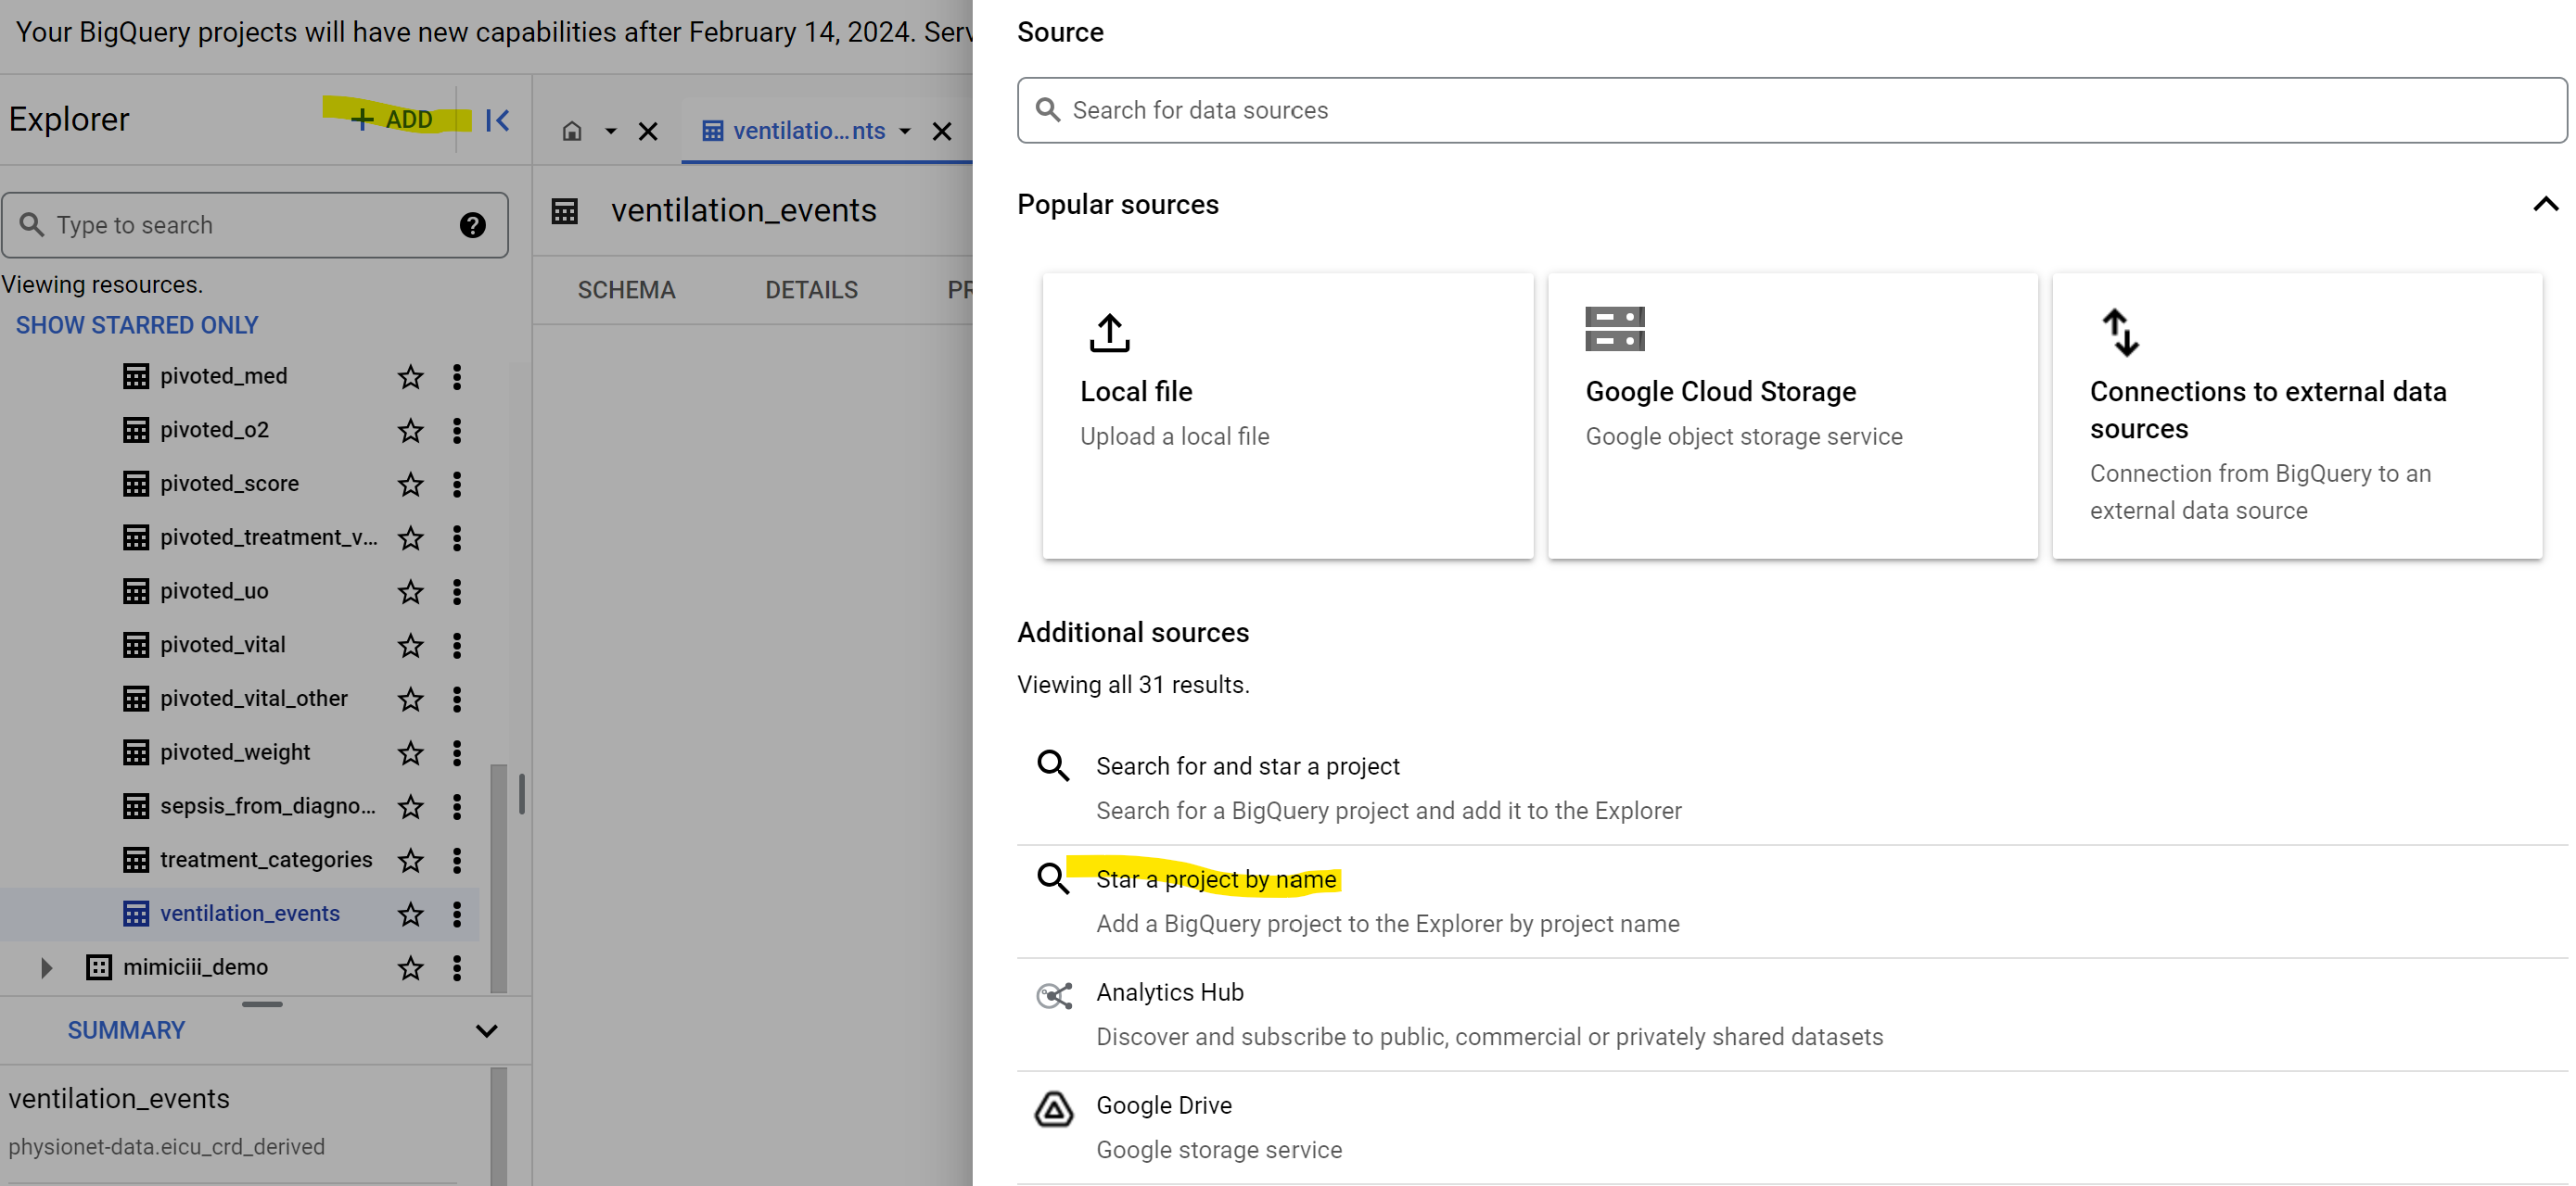The width and height of the screenshot is (2576, 1186).
Task: Star the pivoted_treatment_v... table
Action: coord(410,538)
